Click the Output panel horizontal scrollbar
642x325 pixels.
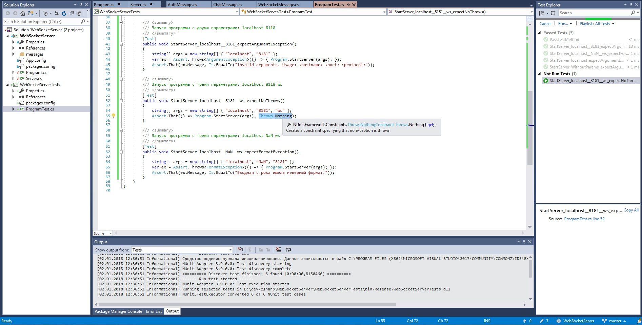[x=247, y=305]
